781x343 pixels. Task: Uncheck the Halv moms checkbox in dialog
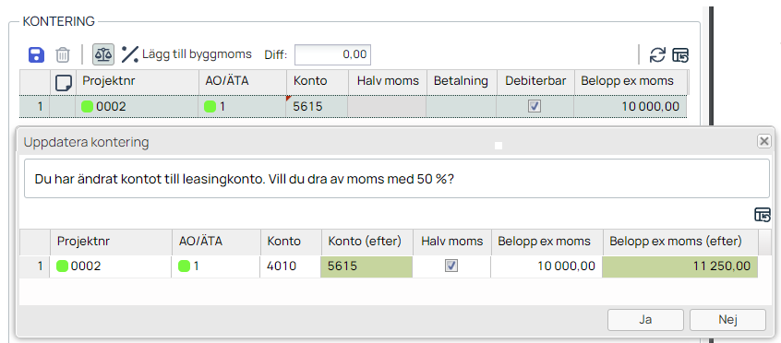point(451,266)
